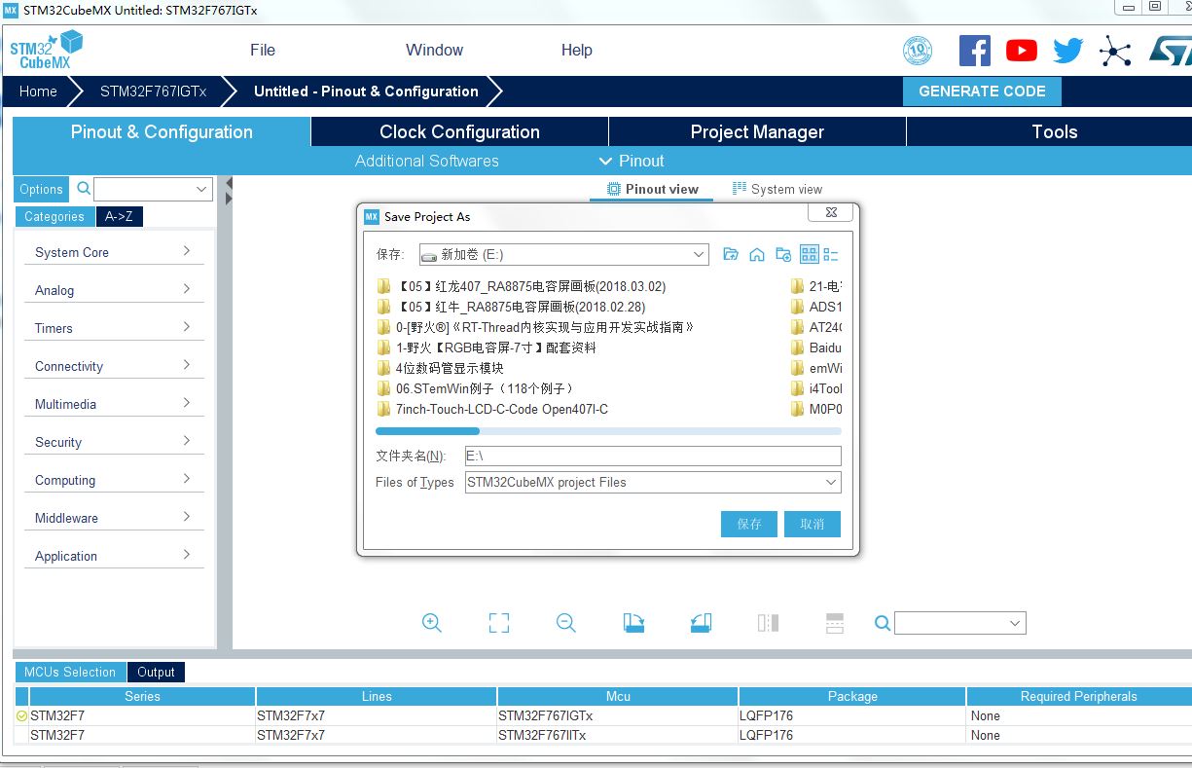
Task: Open ST Facebook page icon
Action: click(974, 51)
